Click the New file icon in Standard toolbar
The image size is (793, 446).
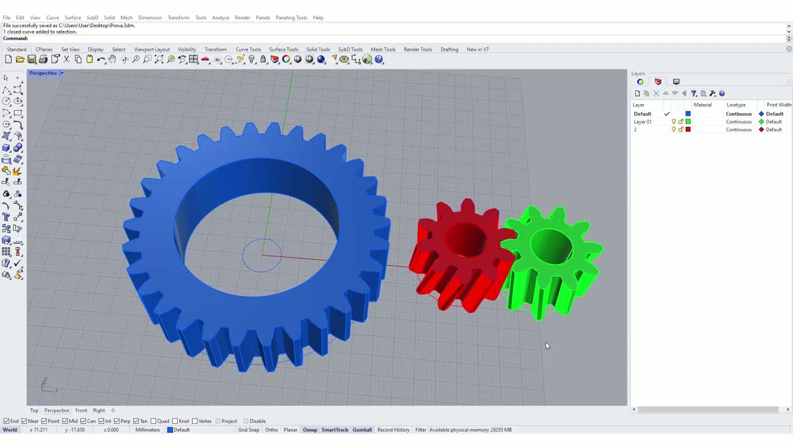point(8,59)
